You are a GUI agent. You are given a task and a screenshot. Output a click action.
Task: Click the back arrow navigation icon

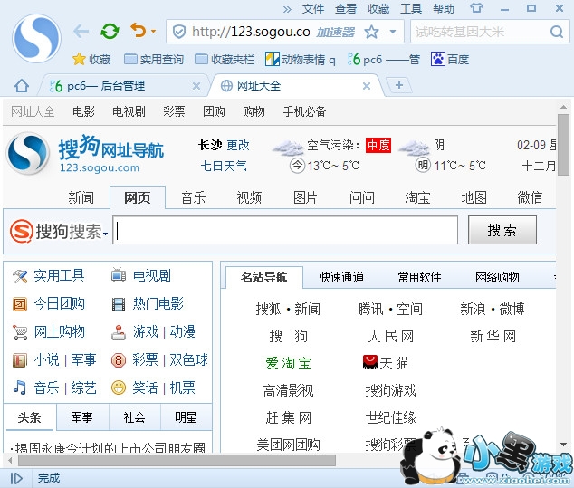pos(81,32)
